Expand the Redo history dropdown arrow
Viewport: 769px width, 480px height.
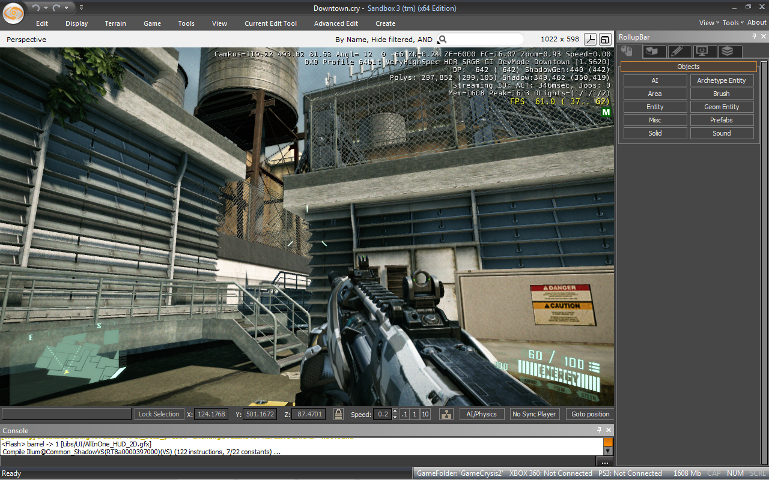66,8
